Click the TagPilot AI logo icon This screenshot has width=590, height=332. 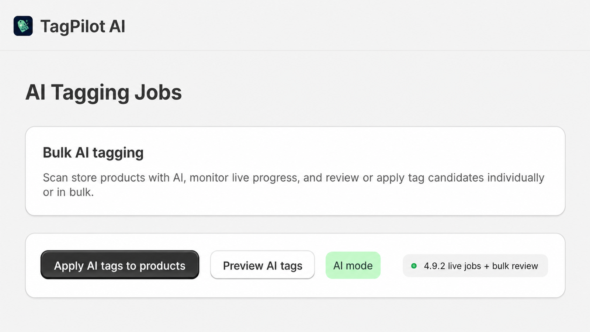pos(23,26)
